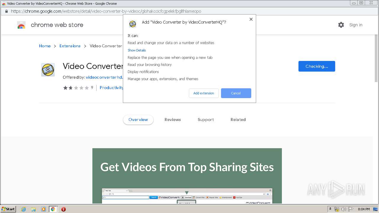The image size is (379, 213).
Task: Select the Overview tab
Action: (138, 120)
